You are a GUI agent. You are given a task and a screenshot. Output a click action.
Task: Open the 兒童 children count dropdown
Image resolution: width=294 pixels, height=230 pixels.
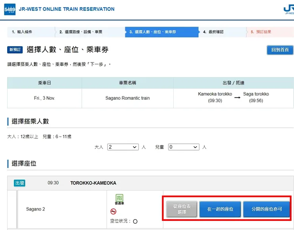pyautogui.click(x=184, y=147)
